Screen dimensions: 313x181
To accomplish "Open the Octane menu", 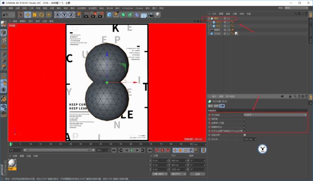I will 139,8.
